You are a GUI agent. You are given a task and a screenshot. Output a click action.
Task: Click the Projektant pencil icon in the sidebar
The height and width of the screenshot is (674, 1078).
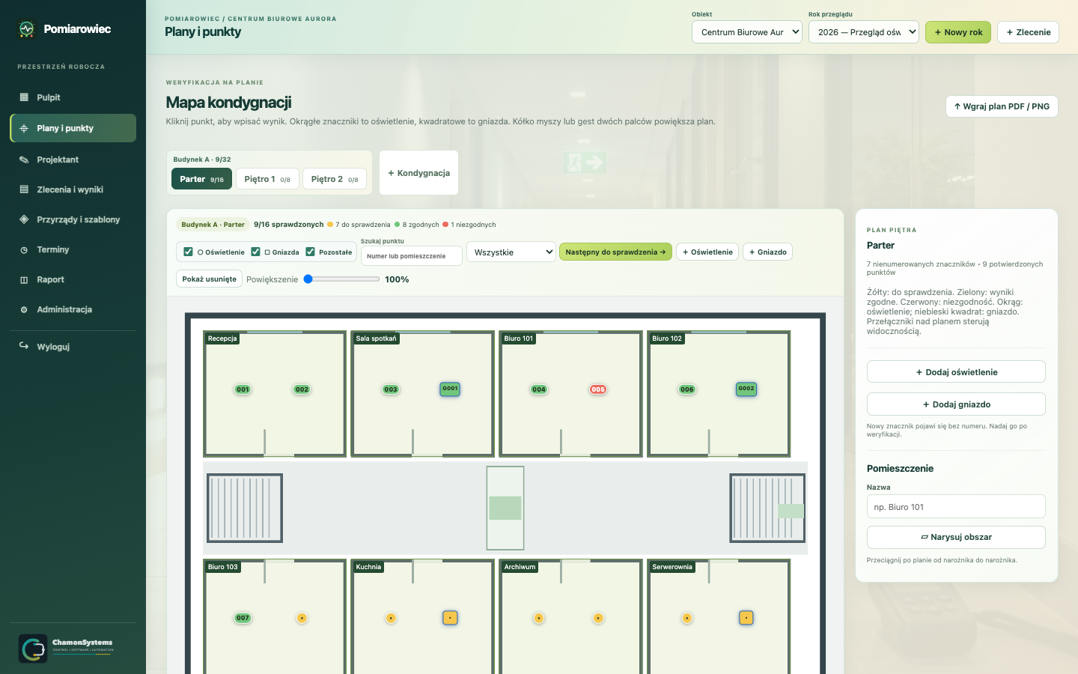24,160
